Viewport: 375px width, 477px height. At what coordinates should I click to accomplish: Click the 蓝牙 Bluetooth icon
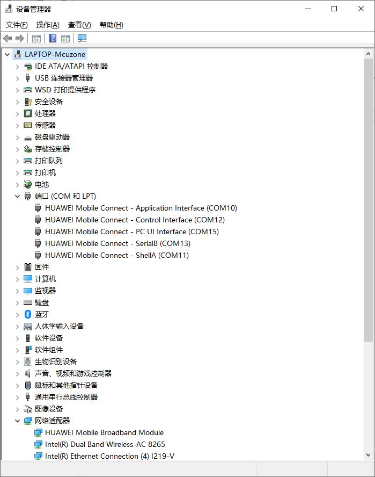(x=28, y=314)
